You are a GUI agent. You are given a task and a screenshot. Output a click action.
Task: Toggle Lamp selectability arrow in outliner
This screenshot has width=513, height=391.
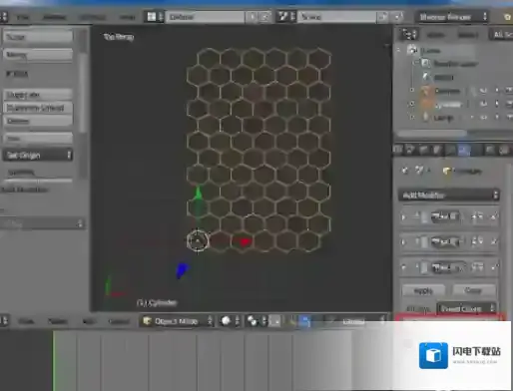(497, 117)
